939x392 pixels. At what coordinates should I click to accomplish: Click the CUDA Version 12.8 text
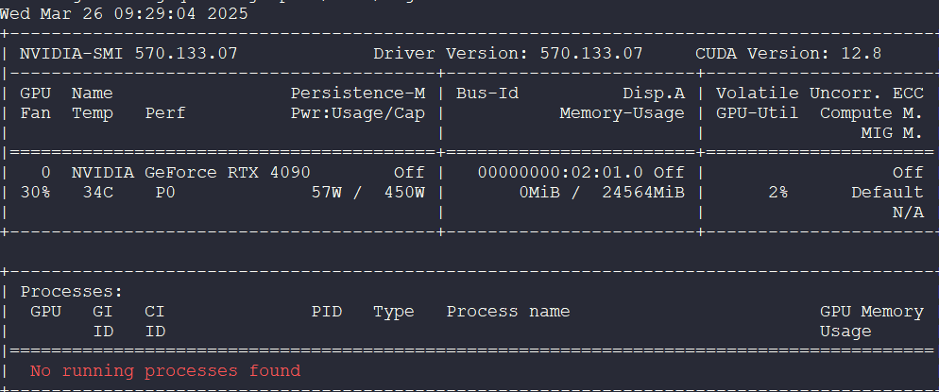coord(788,53)
